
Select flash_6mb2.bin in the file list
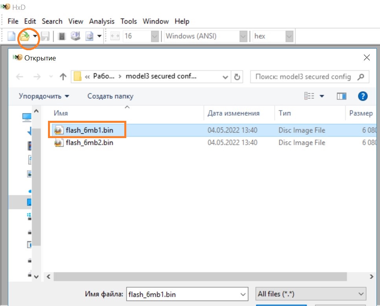click(x=89, y=143)
